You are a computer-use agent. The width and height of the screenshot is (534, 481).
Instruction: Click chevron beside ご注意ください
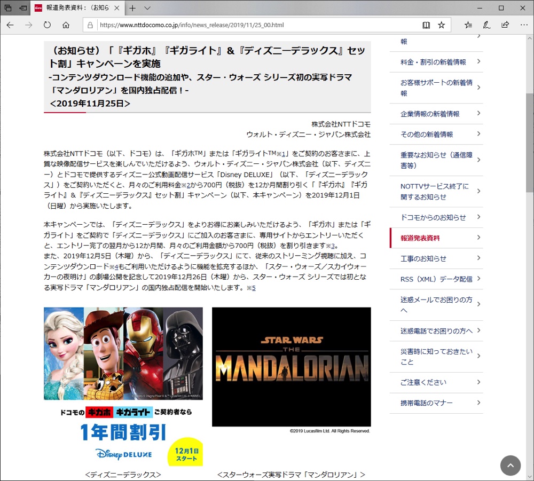[478, 382]
